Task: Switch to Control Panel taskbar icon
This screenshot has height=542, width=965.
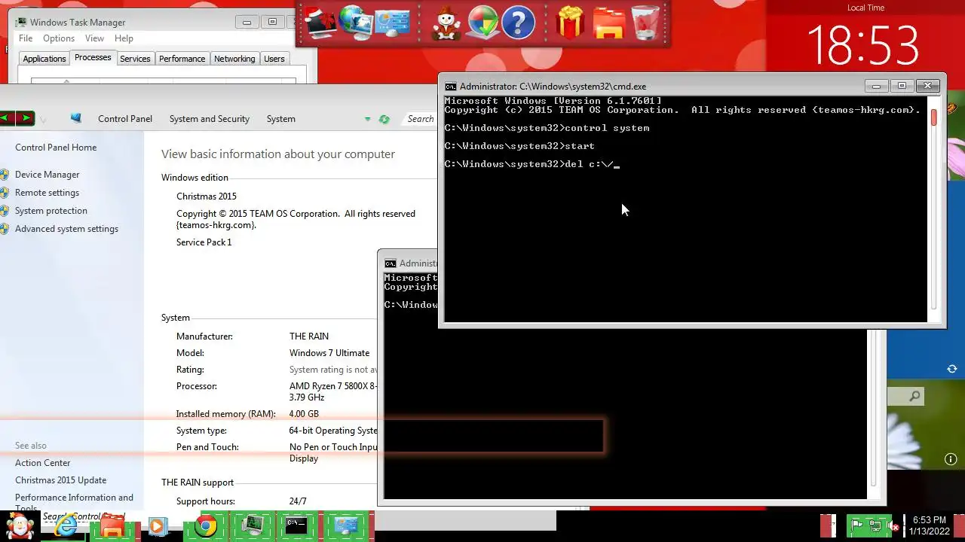Action: pyautogui.click(x=346, y=526)
